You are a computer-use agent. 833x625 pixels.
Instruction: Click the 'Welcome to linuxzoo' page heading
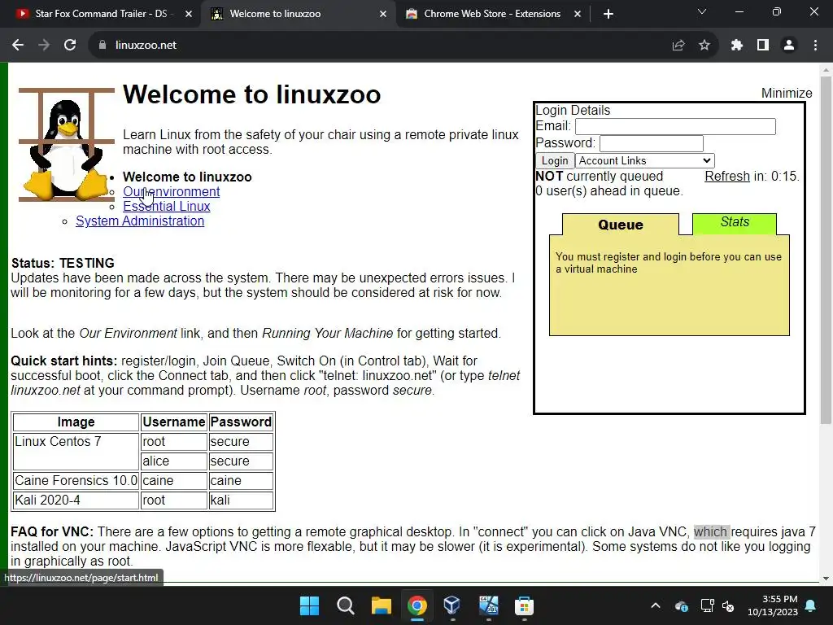point(252,94)
